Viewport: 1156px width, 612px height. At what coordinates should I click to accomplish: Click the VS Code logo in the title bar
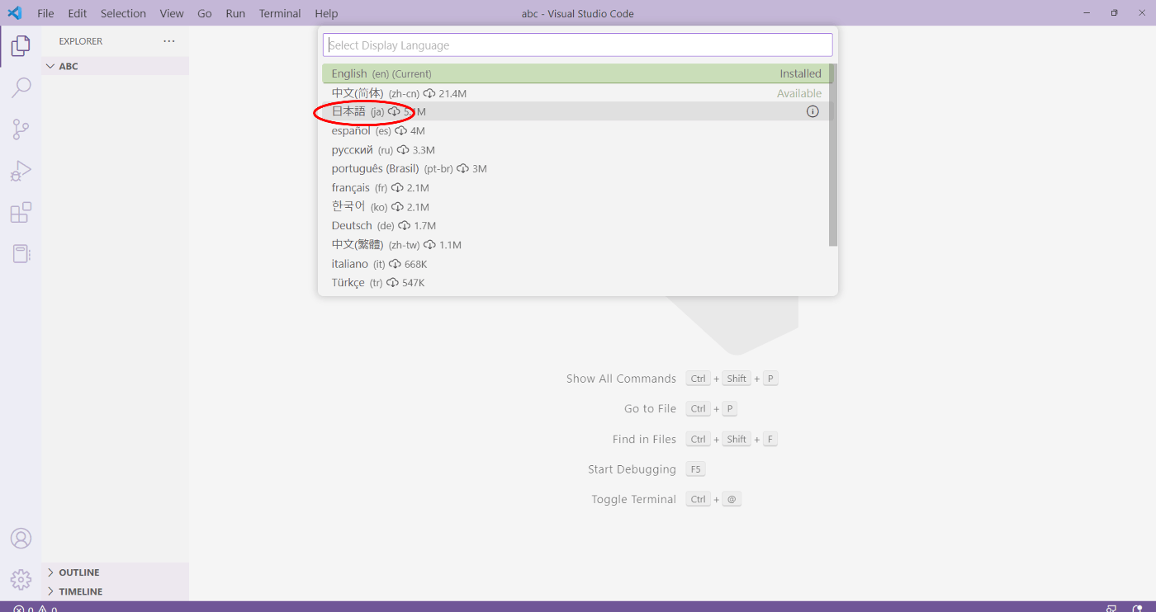(x=14, y=13)
